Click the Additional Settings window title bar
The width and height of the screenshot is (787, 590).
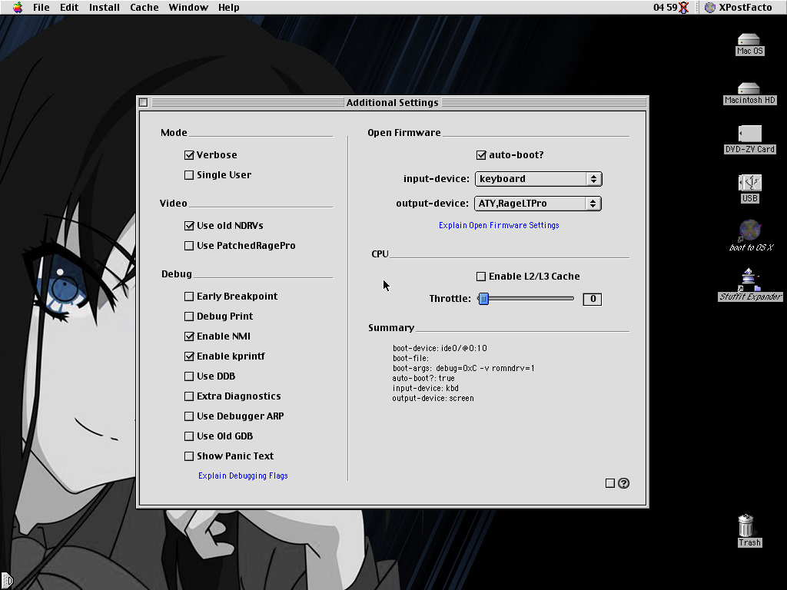[393, 102]
